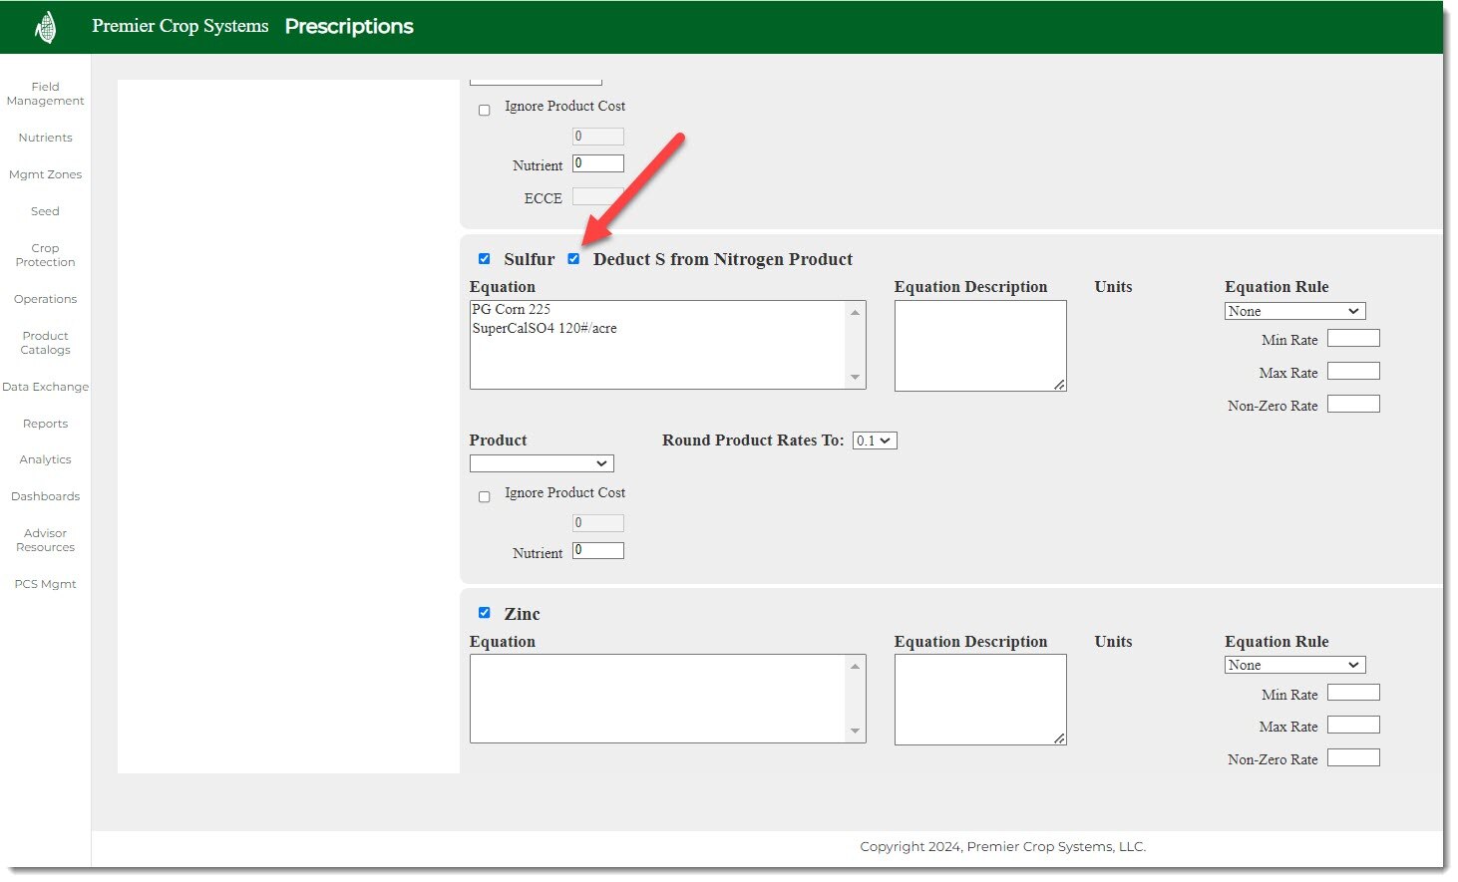Click the Premier Crop Systems corn logo

(45, 27)
